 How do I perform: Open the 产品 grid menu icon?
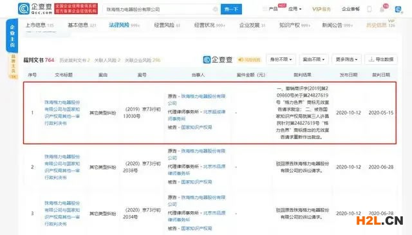(x=265, y=9)
